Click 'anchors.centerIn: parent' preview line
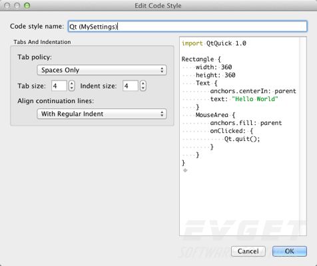The image size is (317, 266). (253, 91)
